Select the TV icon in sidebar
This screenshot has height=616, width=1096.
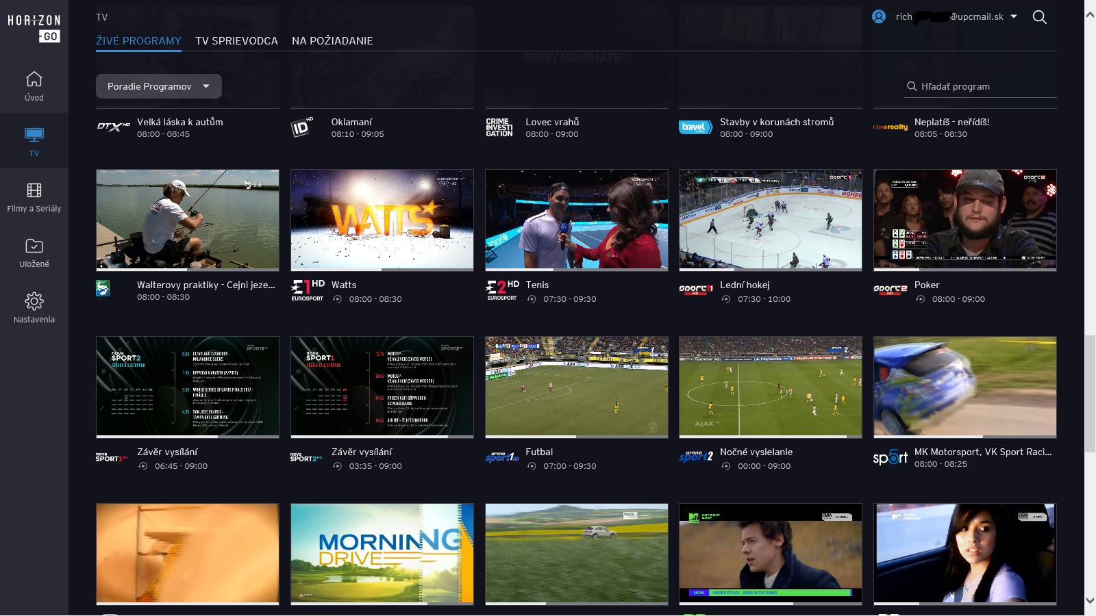(34, 134)
